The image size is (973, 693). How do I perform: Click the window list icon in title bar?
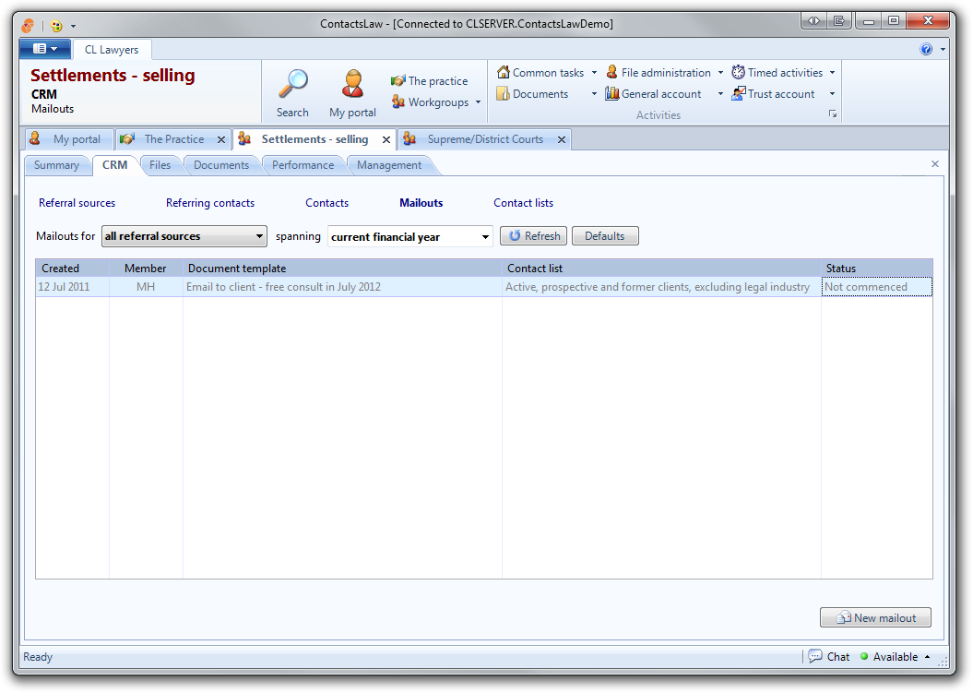839,21
